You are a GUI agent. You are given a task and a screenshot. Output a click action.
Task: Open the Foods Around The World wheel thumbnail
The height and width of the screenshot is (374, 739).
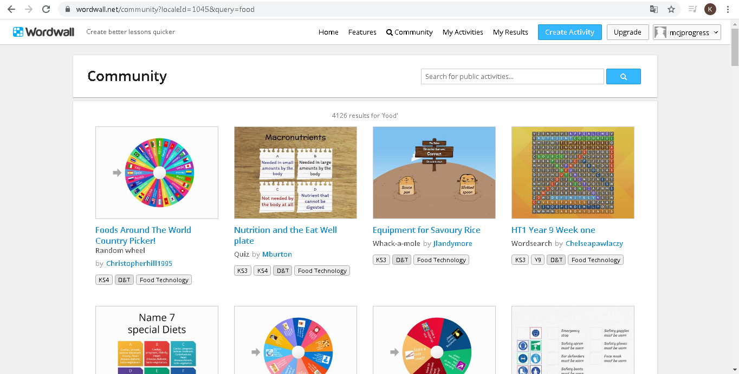(x=157, y=172)
